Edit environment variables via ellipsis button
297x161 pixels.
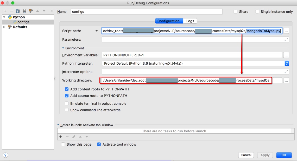[x=286, y=55]
